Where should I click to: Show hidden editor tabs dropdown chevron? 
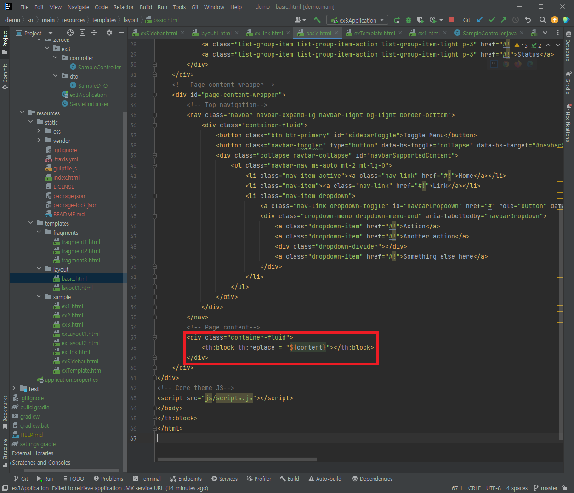[545, 33]
